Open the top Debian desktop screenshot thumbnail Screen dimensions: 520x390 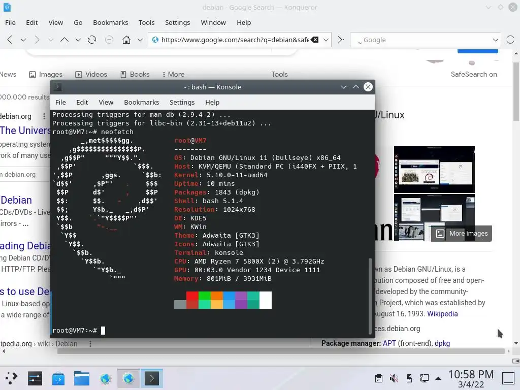click(435, 170)
